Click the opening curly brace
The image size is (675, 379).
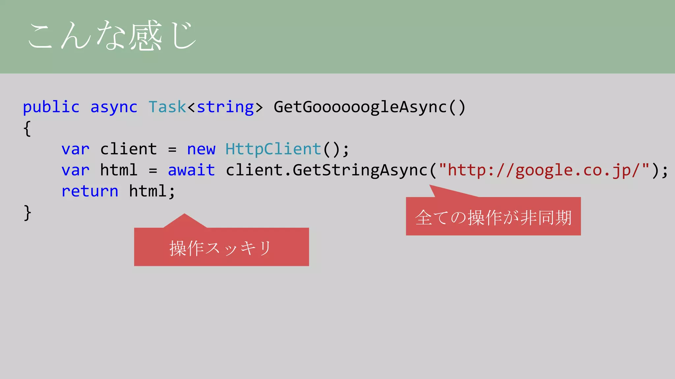(x=27, y=129)
